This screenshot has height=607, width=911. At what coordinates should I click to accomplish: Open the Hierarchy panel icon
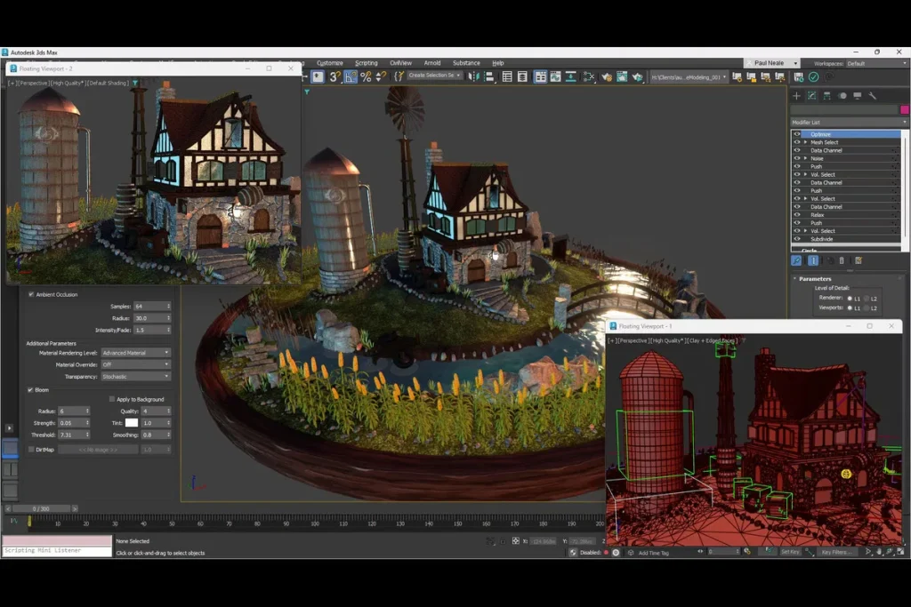coord(826,96)
